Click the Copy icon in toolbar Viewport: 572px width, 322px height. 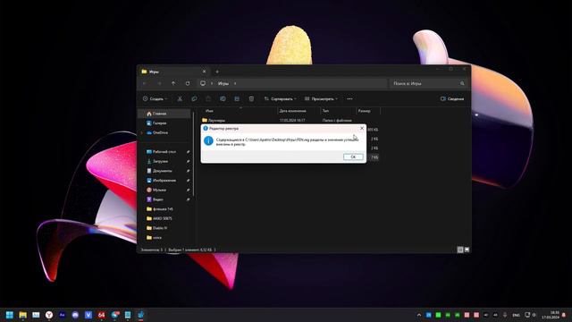point(194,98)
